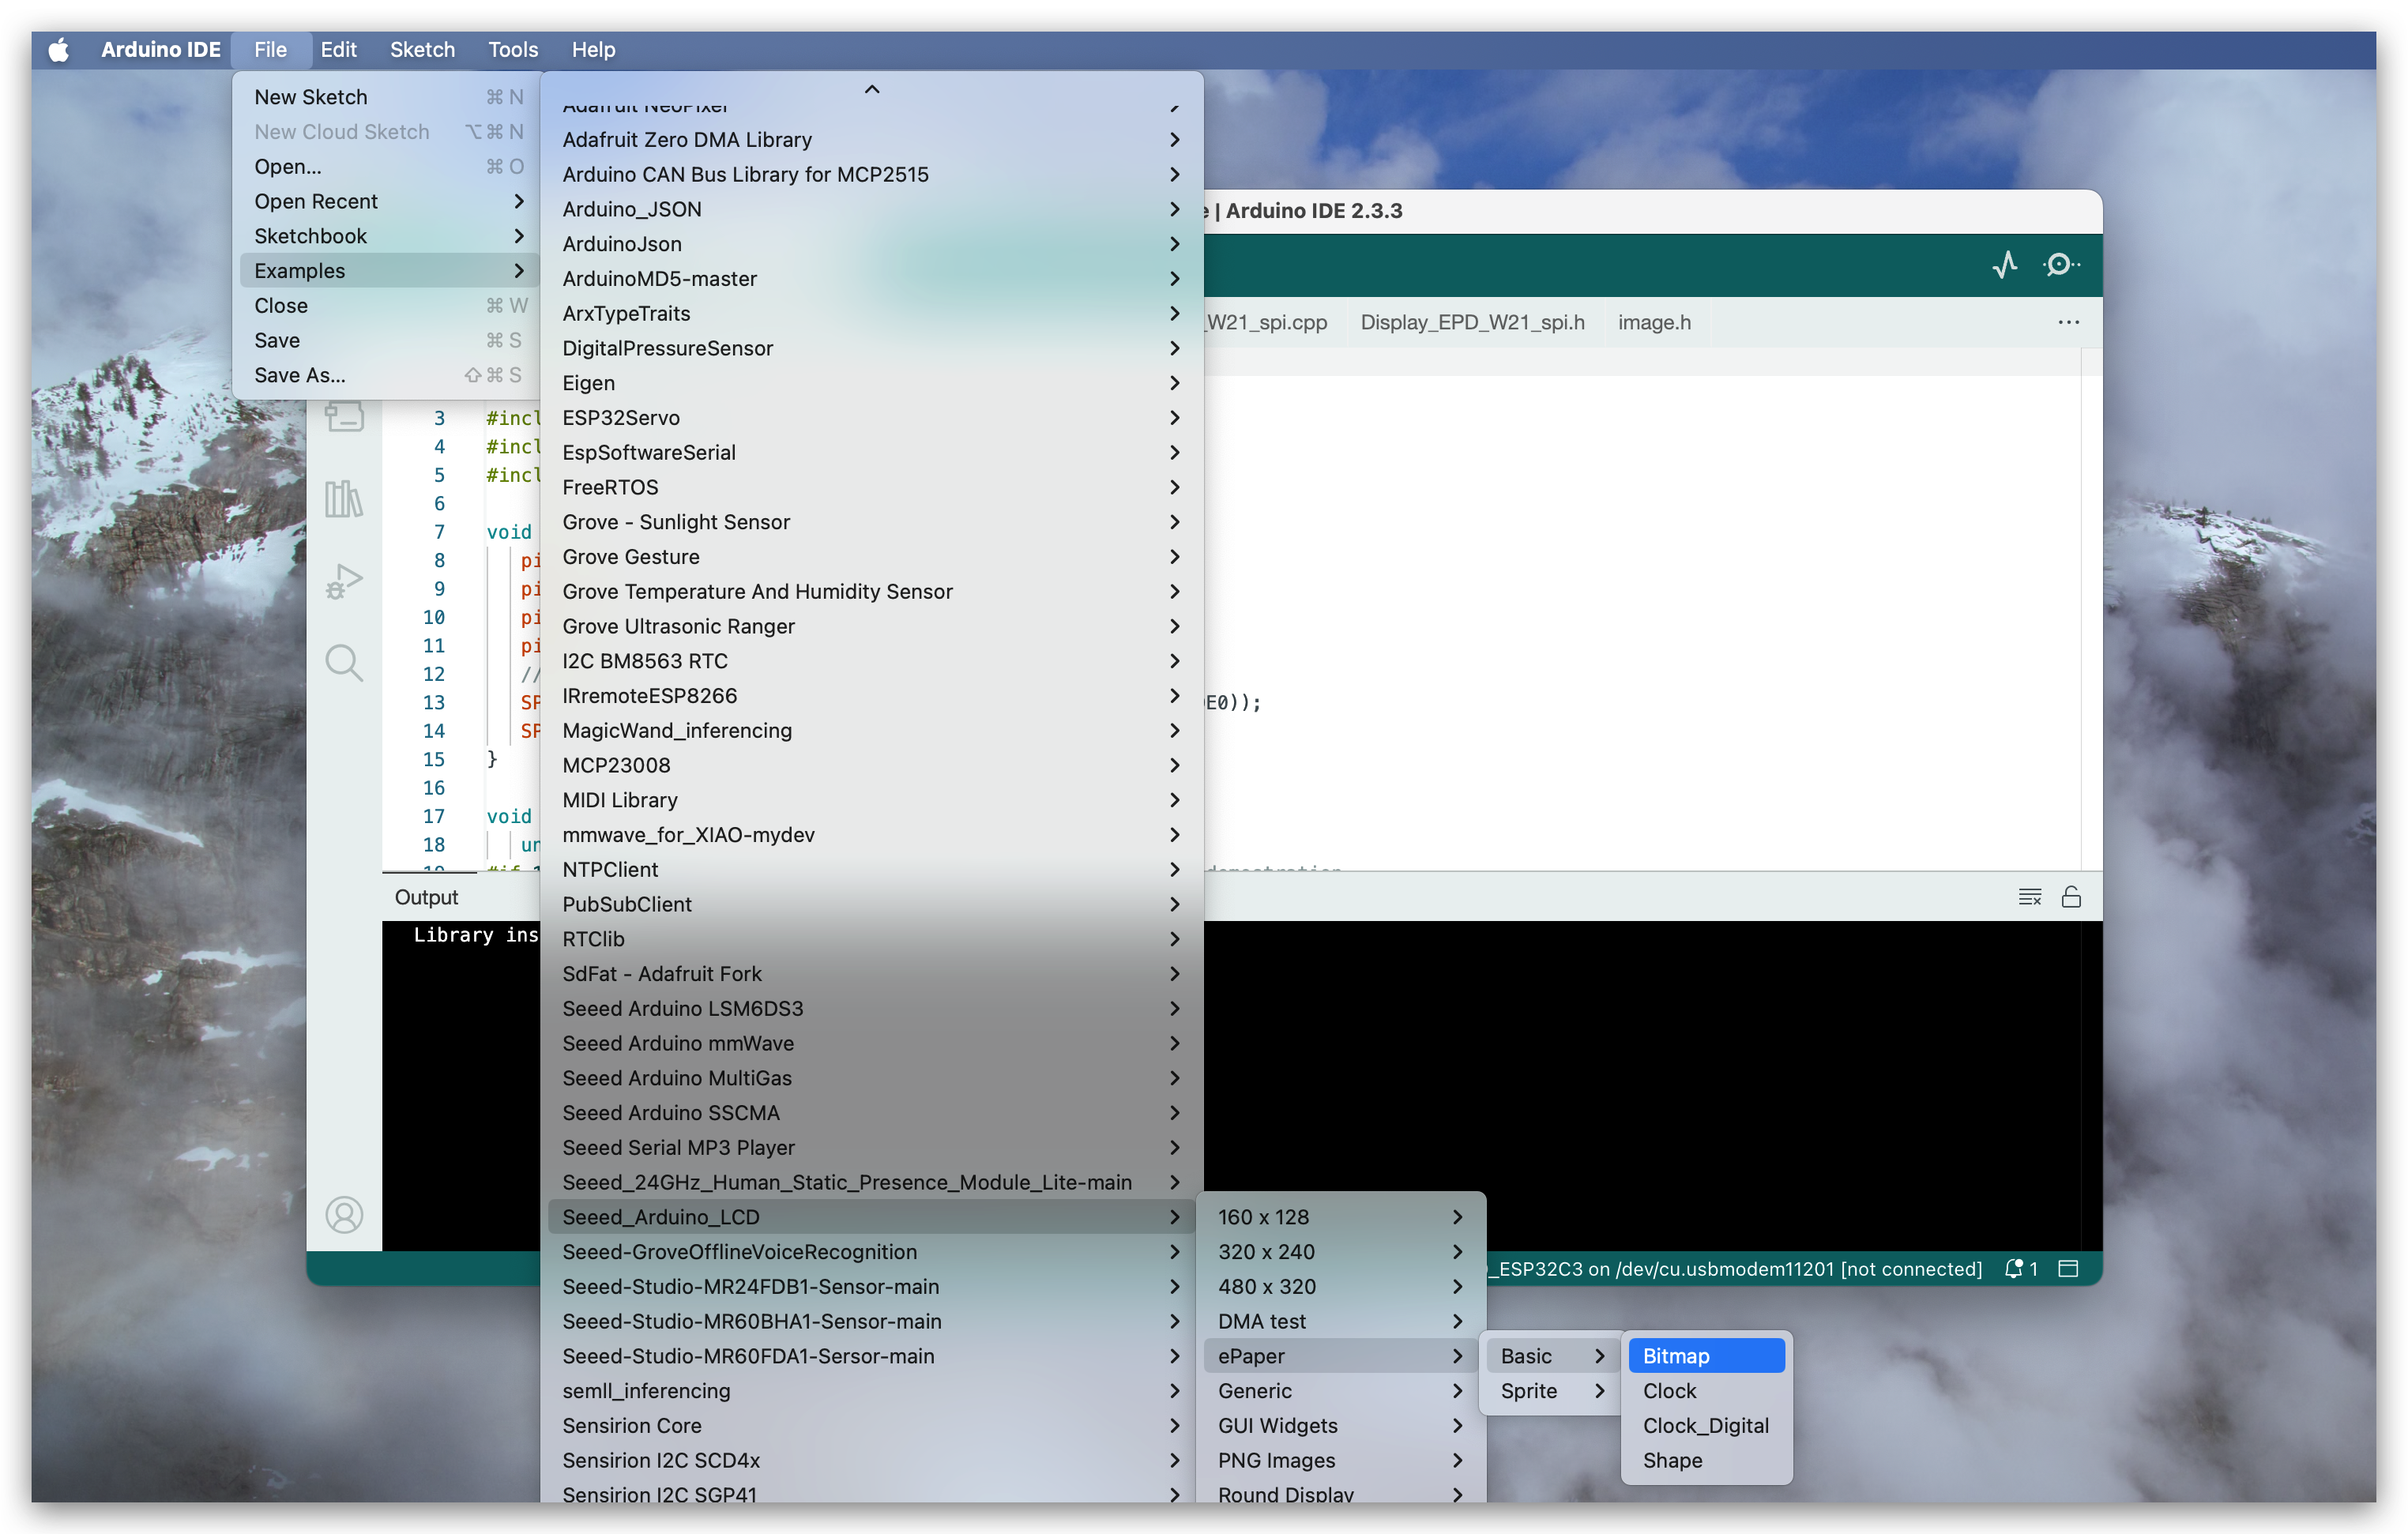Expand Sensirion Core examples
This screenshot has height=1534, width=2408.
click(x=871, y=1426)
